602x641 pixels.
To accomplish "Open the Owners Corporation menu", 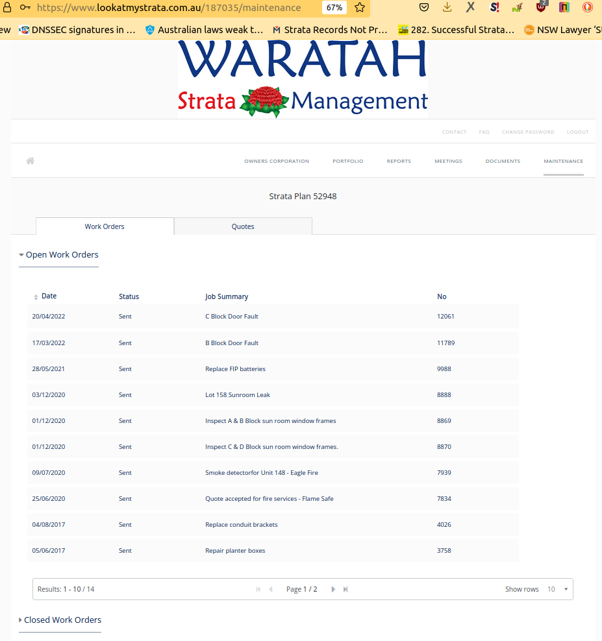I will pyautogui.click(x=277, y=161).
